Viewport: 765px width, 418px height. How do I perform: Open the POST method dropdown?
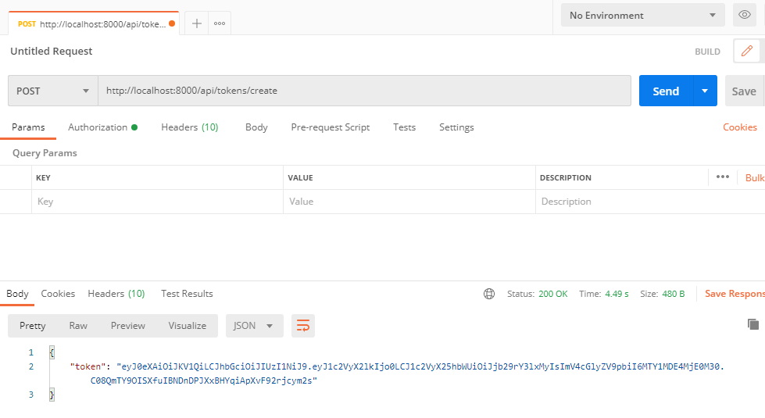[x=52, y=91]
